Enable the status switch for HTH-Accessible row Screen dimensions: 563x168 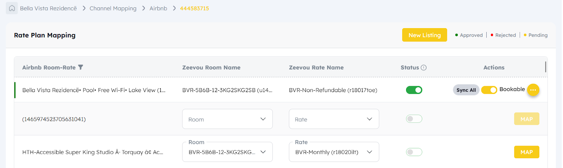tap(414, 152)
